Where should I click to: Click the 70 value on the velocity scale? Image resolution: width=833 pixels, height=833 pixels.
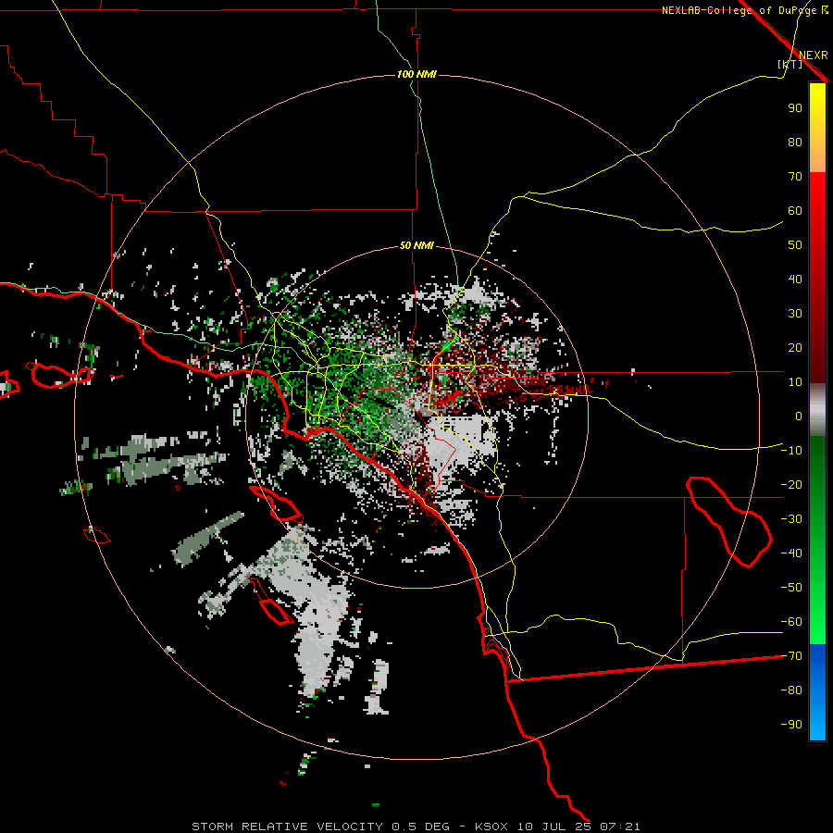tap(795, 177)
